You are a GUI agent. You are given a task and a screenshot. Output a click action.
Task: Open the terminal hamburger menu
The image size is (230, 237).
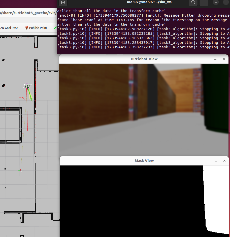pos(204,2)
